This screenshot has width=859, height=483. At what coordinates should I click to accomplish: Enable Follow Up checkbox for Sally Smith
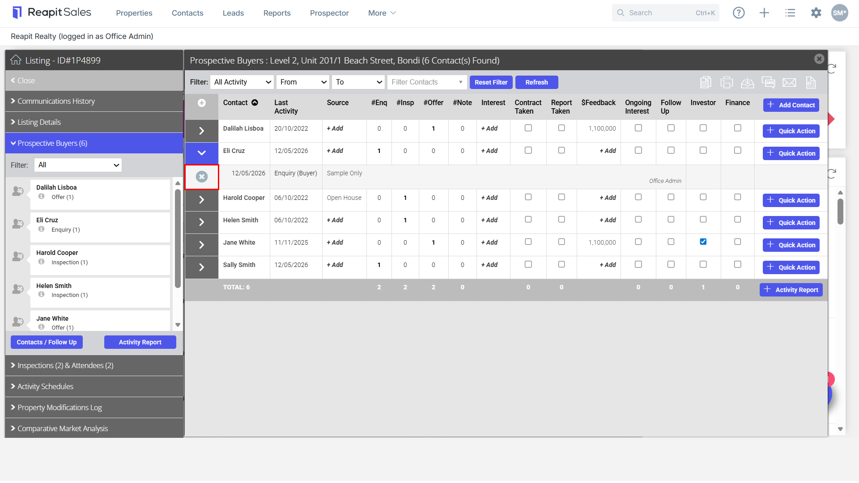tap(671, 265)
